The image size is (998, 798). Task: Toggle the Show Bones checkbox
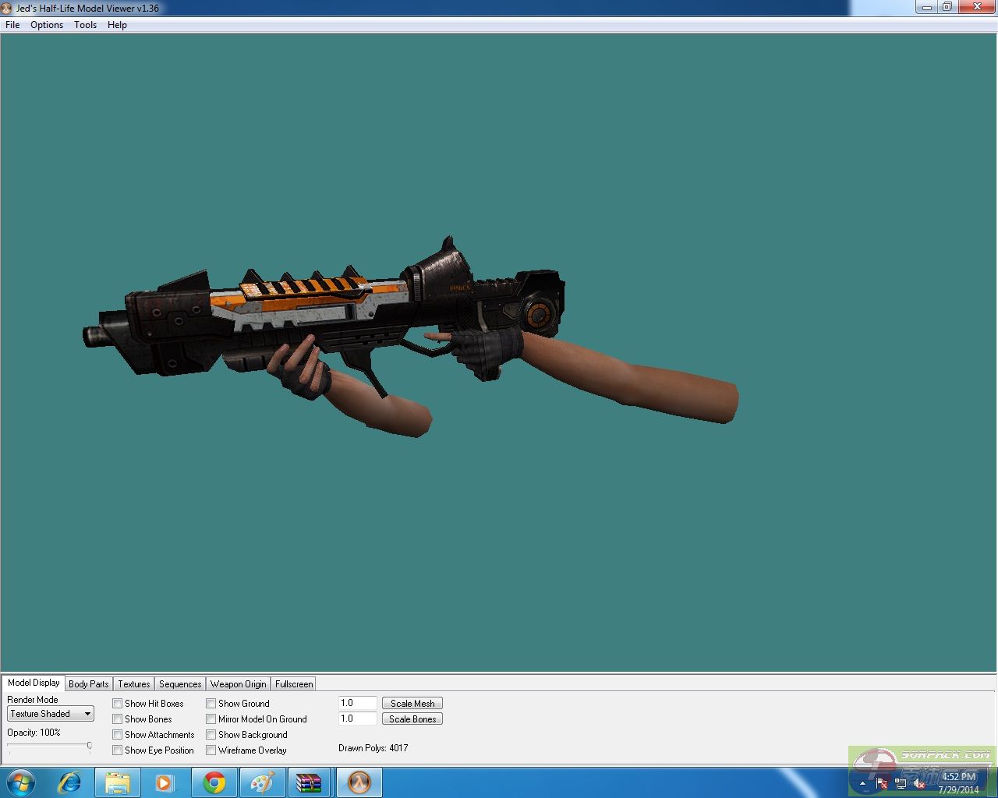(118, 719)
